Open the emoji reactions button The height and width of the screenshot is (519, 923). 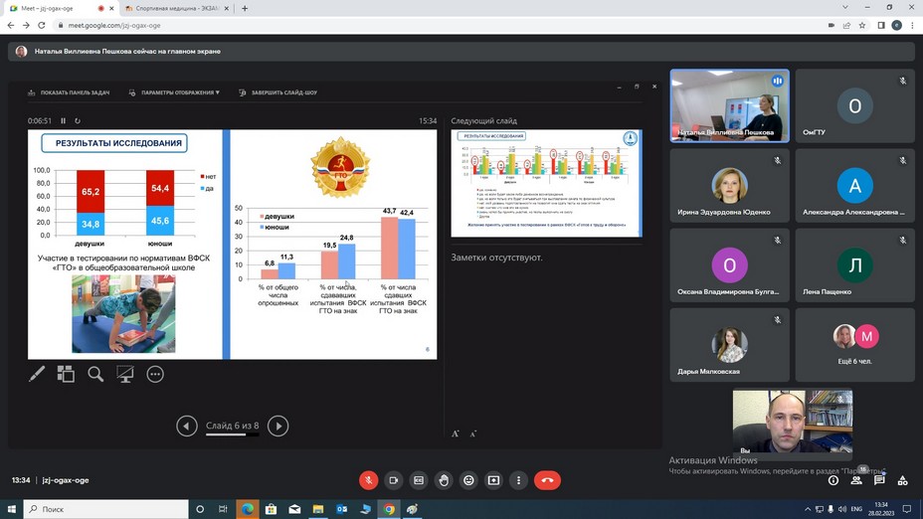click(468, 480)
